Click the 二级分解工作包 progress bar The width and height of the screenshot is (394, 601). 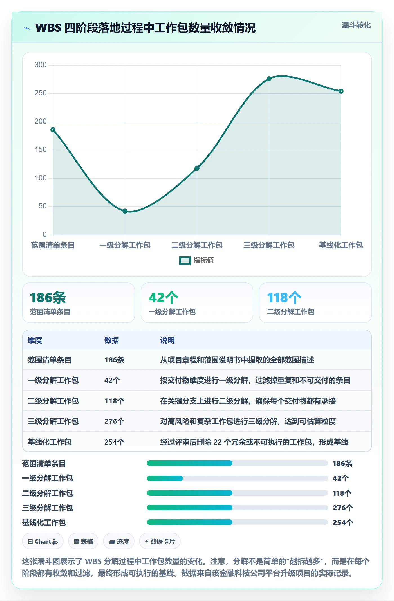point(238,493)
